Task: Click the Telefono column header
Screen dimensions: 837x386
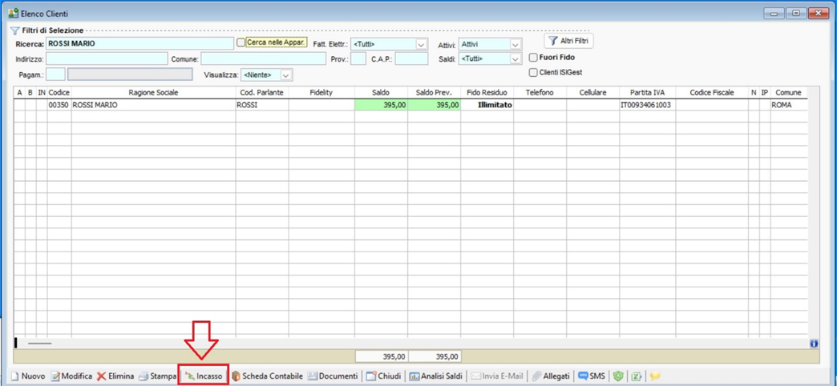Action: tap(540, 93)
